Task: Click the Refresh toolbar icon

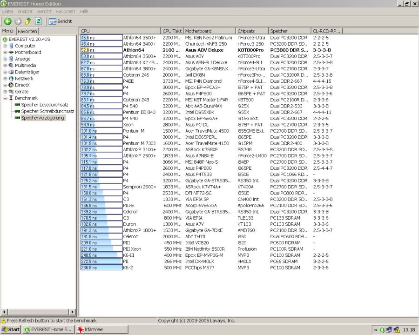Action: [x=39, y=21]
